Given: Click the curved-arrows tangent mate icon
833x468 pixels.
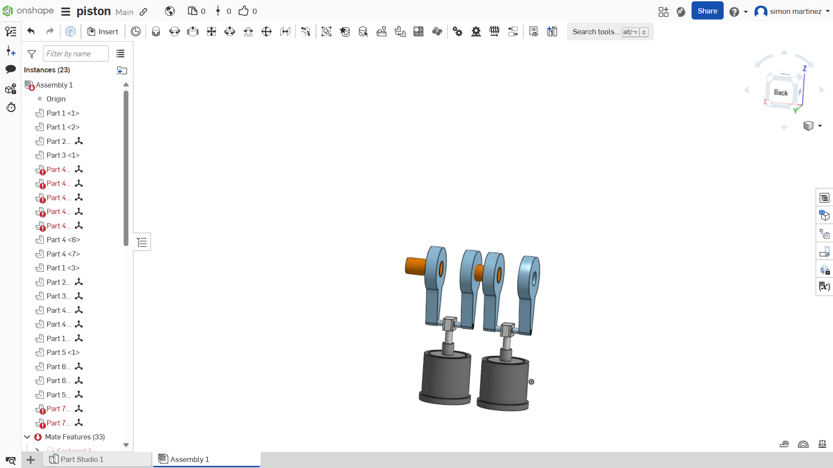Looking at the screenshot, I should click(305, 31).
